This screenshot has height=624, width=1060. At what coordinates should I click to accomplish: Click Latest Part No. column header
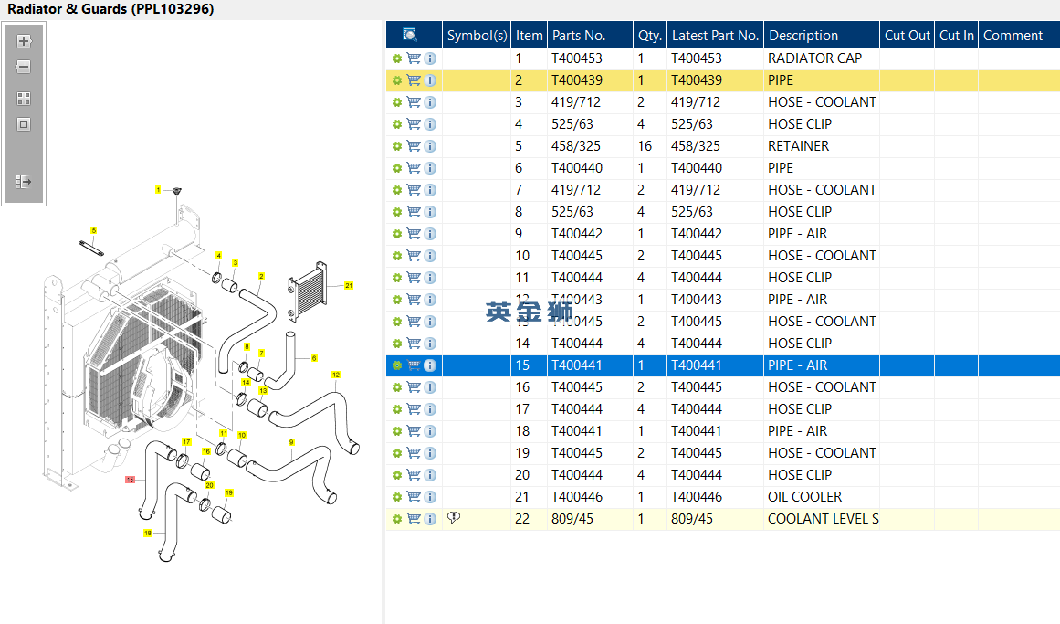click(715, 36)
